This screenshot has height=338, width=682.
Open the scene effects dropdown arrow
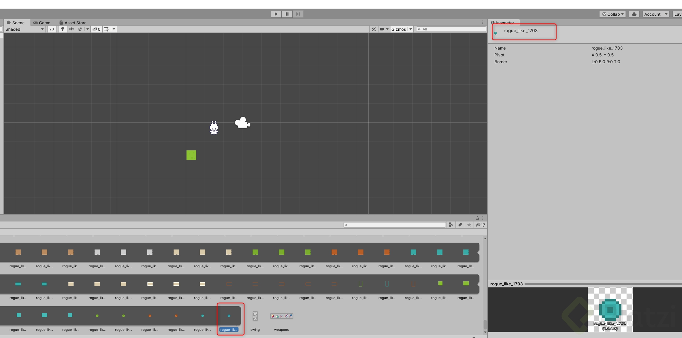coord(88,29)
